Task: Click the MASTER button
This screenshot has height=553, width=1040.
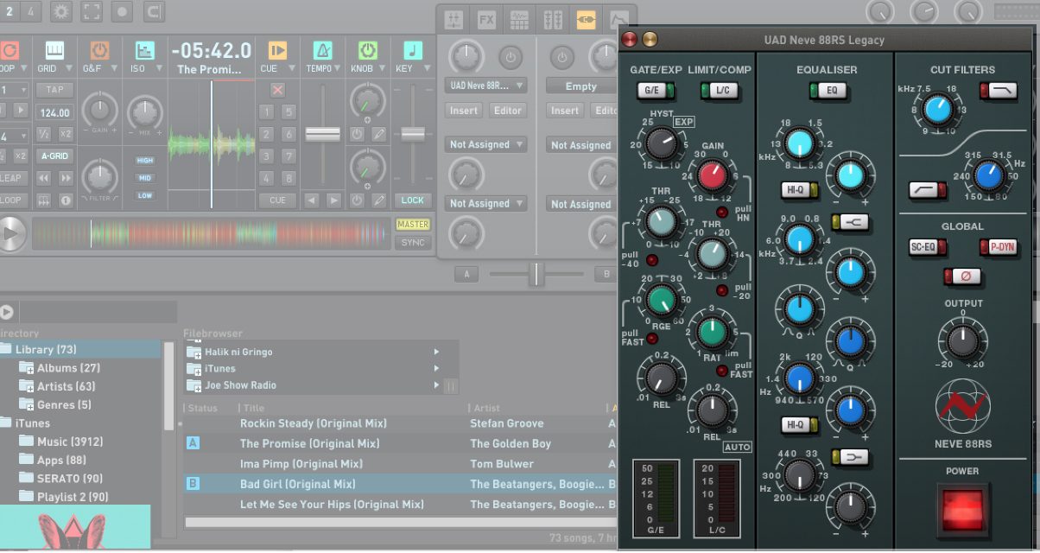Action: coord(413,225)
